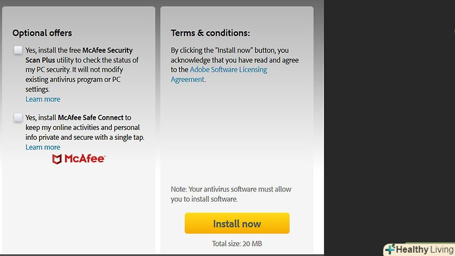This screenshot has width=455, height=256.
Task: Click the McAfee wordmark text in logo
Action: click(x=84, y=159)
